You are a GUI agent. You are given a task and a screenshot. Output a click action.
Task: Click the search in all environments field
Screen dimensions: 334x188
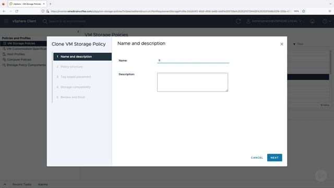coord(67,21)
